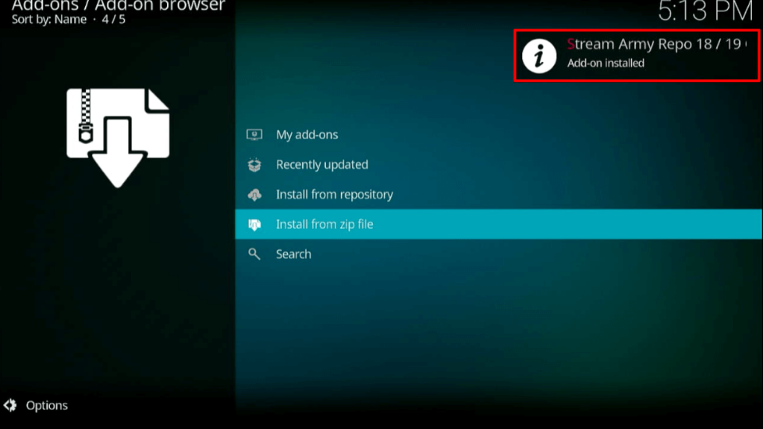
Task: Click the large zip download artwork
Action: (118, 137)
